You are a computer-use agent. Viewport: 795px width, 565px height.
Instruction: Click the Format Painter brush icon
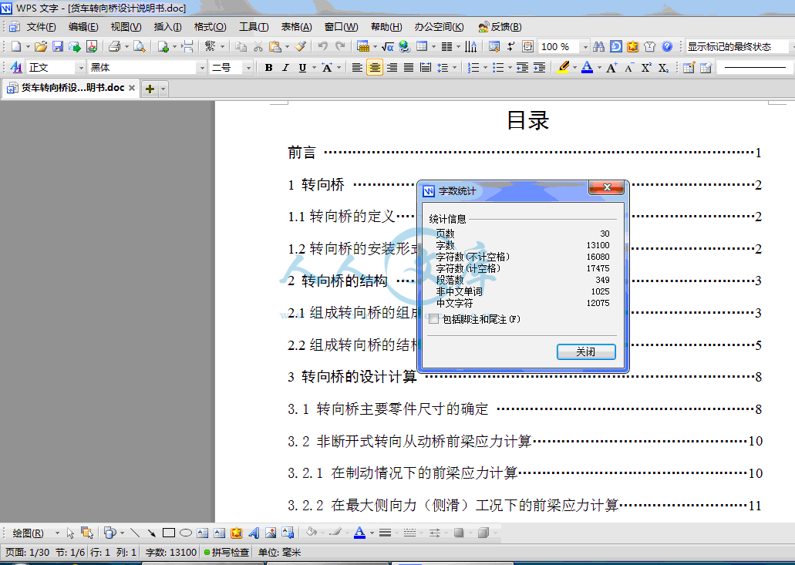(x=300, y=46)
